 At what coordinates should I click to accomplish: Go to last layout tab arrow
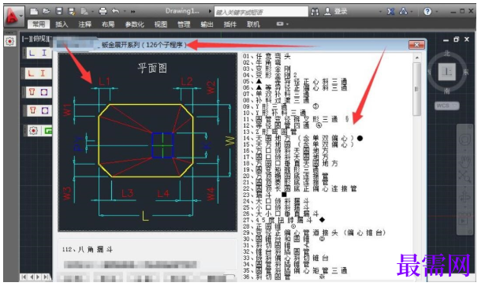46,277
